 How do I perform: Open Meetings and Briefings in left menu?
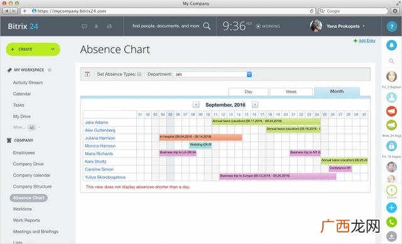point(36,231)
